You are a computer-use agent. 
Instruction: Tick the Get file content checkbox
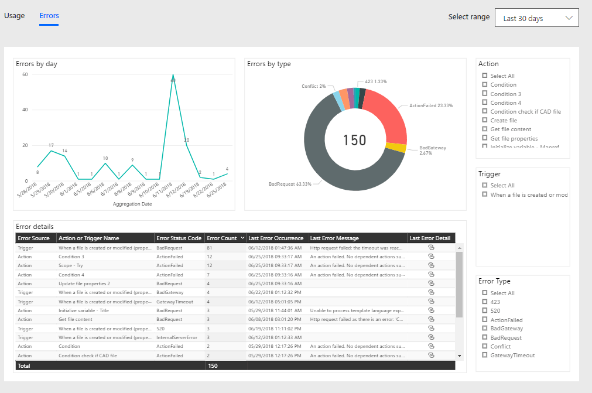coord(485,129)
